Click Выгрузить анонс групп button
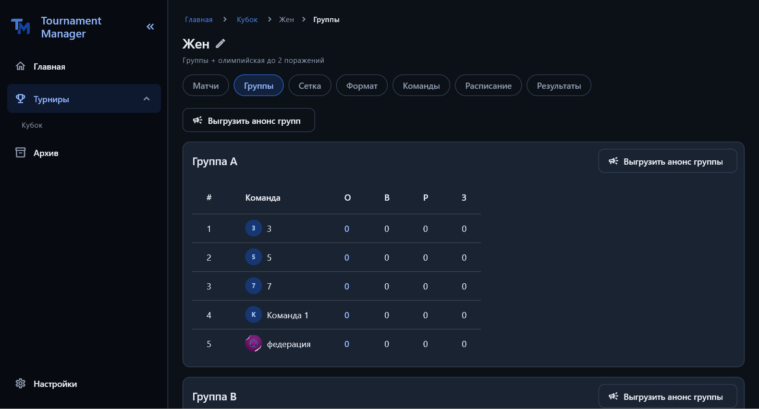The height and width of the screenshot is (409, 759). tap(249, 120)
